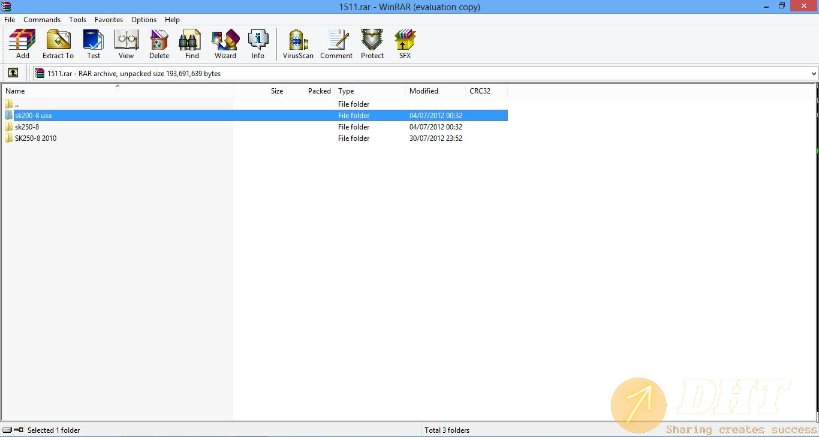Expand the address bar dropdown arrow
Viewport: 819px width, 437px height.
[x=814, y=73]
